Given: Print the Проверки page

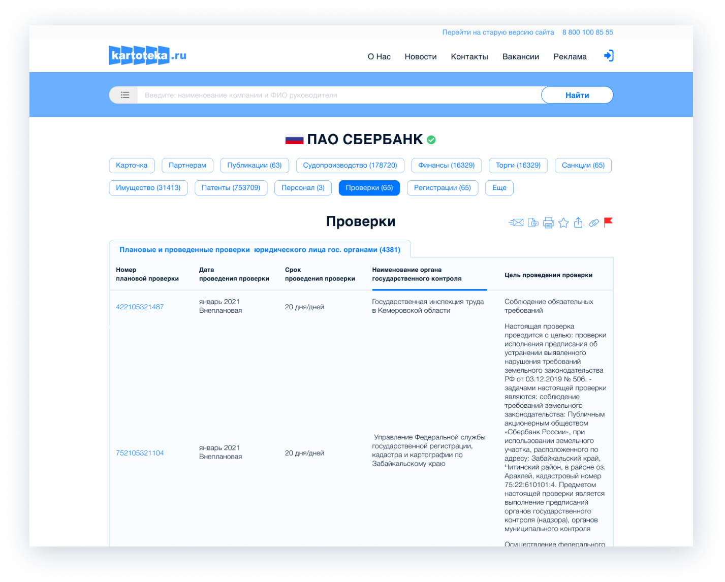Looking at the screenshot, I should (548, 222).
